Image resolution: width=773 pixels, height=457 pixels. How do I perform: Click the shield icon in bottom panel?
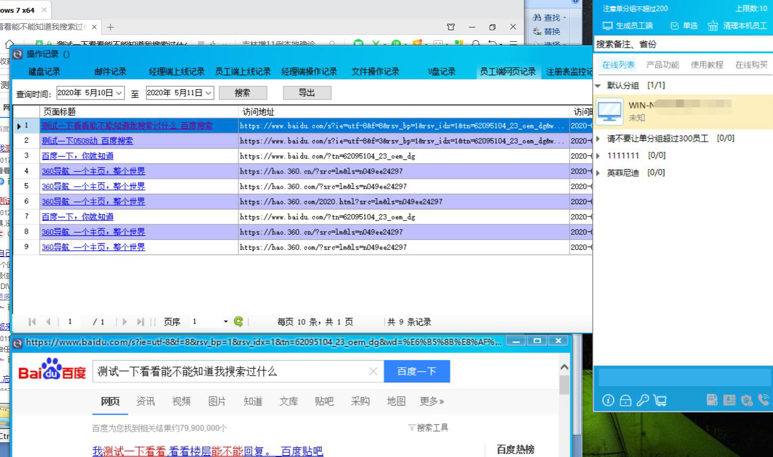click(747, 400)
